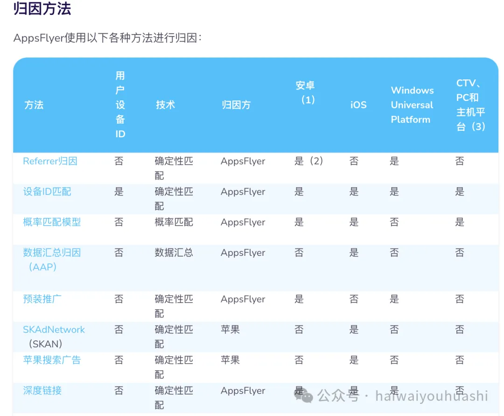Click the 概率匹配 technology cell
This screenshot has width=504, height=416.
[x=174, y=222]
